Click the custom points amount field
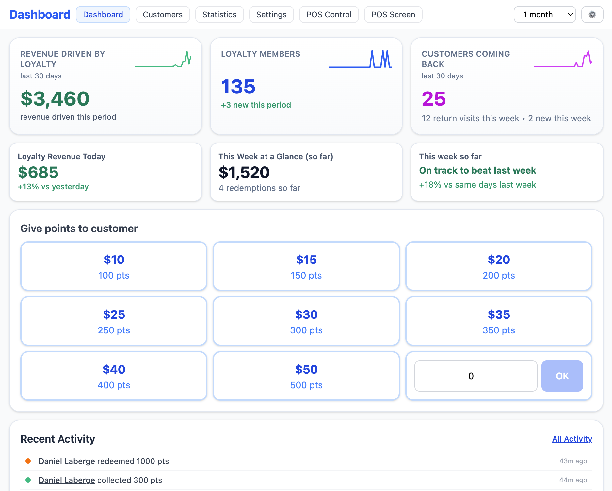The width and height of the screenshot is (612, 491). (475, 376)
